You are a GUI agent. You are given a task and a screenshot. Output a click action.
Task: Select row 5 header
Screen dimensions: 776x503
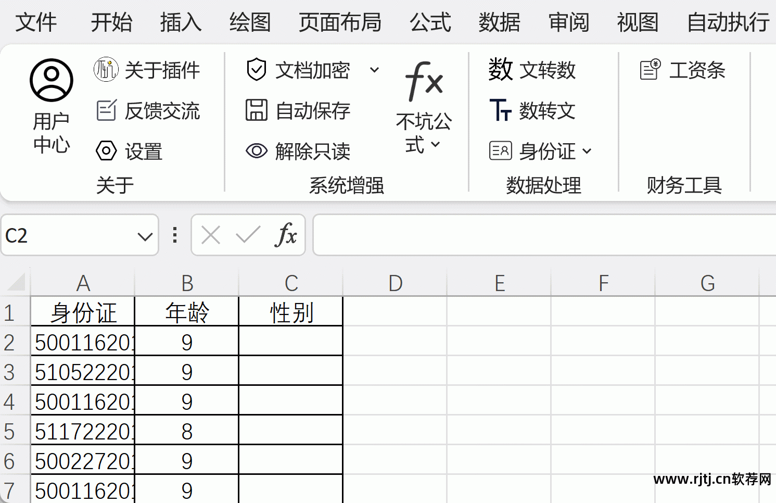[15, 430]
